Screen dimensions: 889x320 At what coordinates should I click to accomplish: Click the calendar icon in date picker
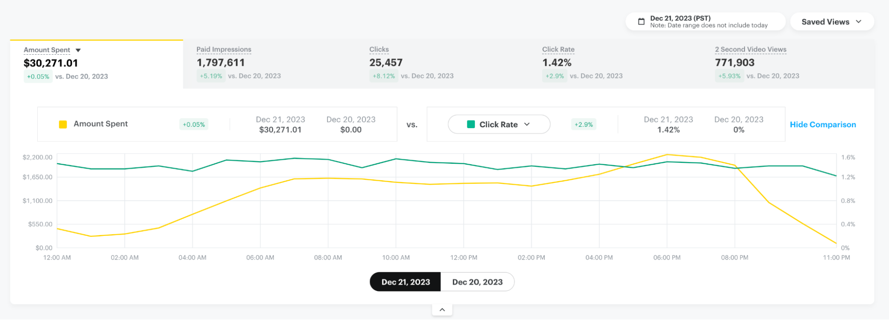641,21
